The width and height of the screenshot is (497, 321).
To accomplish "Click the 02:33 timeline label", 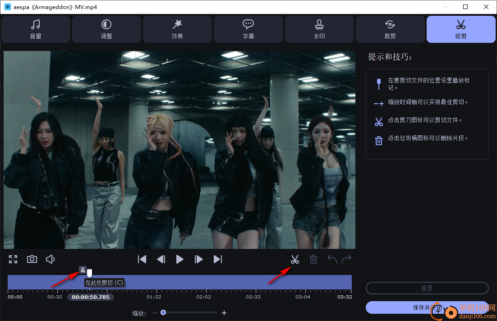I will [253, 297].
